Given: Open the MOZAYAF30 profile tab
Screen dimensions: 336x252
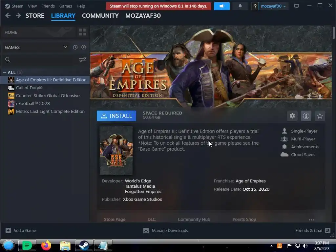Looking at the screenshot, I should point(143,16).
